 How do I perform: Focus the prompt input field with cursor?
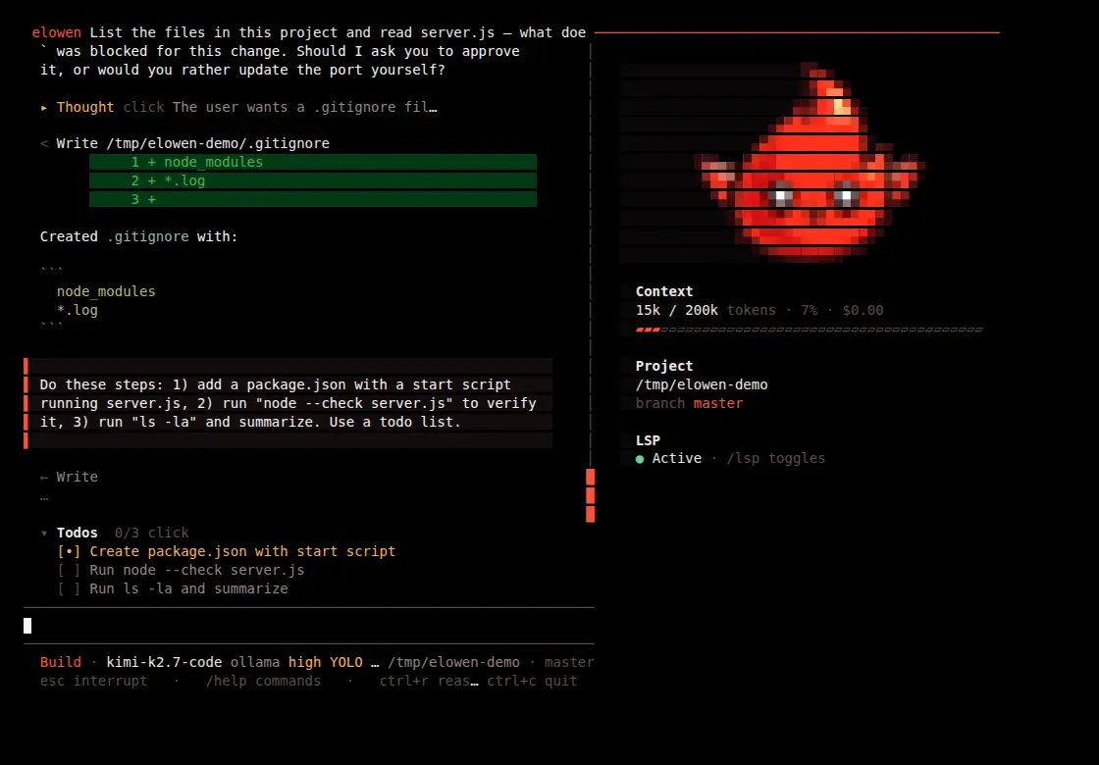pos(308,626)
